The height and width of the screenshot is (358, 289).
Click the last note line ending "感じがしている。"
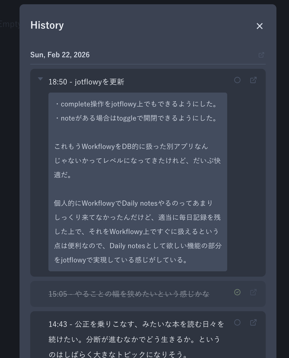point(121,260)
